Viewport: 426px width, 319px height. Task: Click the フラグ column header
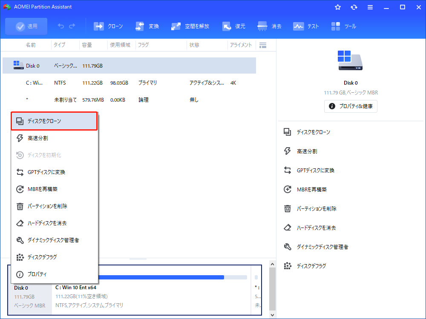point(143,45)
